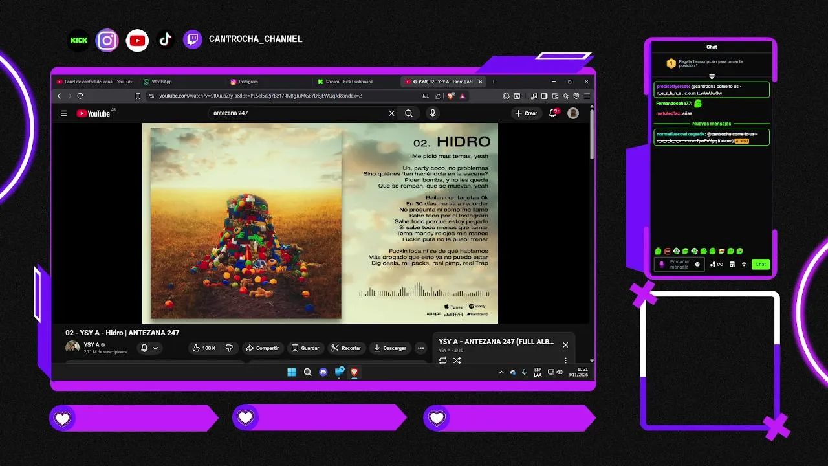828x466 pixels.
Task: Click the Brave Rewards triangle icon
Action: click(462, 96)
